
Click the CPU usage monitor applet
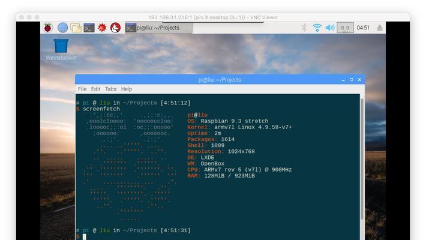pyautogui.click(x=345, y=28)
